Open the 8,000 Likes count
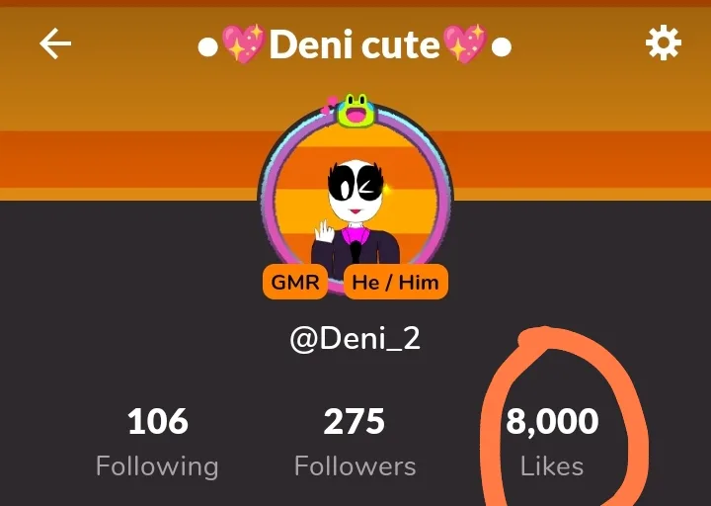The width and height of the screenshot is (711, 506). point(552,422)
